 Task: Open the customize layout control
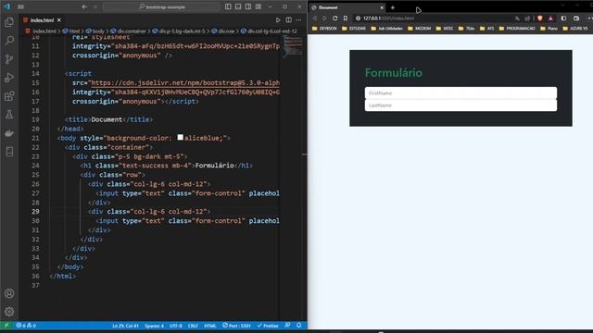(259, 6)
